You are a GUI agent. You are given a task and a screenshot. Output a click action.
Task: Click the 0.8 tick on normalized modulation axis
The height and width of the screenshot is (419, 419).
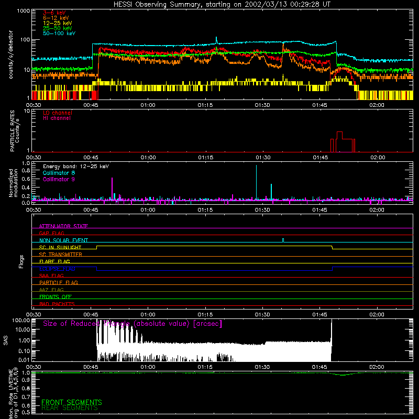point(26,171)
